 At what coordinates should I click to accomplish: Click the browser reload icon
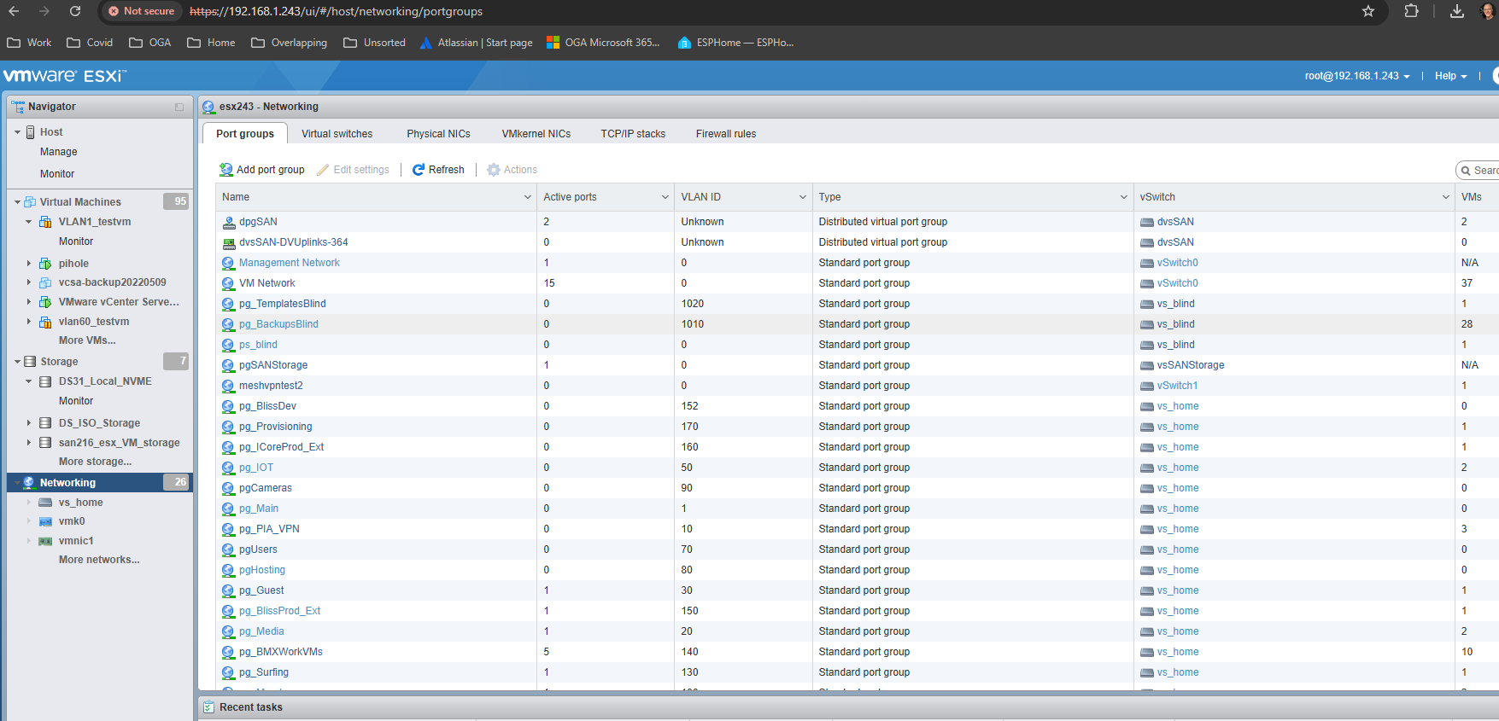[x=75, y=11]
